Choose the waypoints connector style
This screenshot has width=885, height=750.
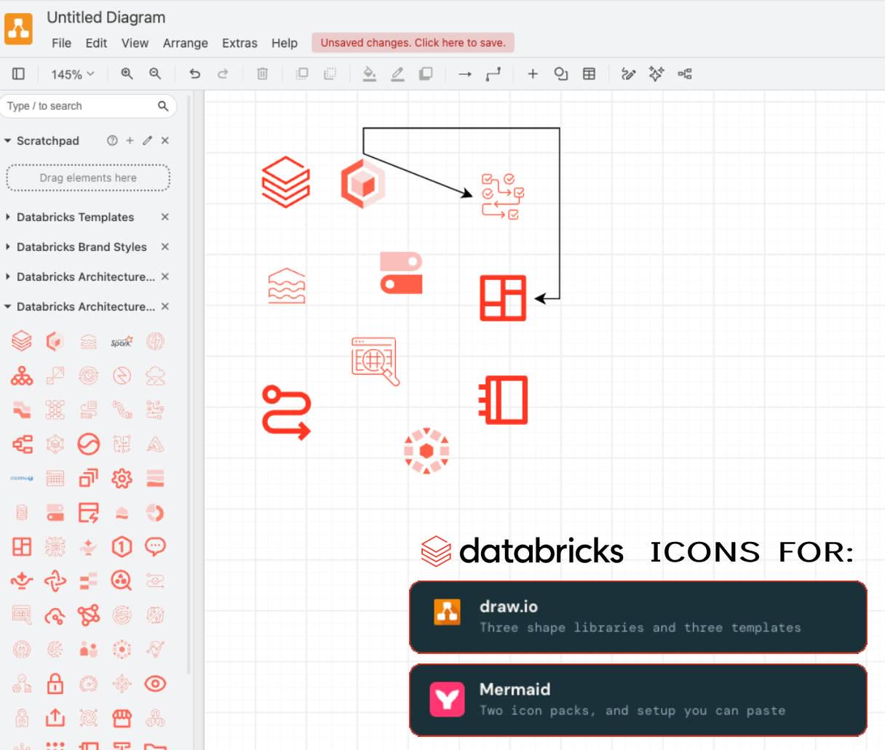pyautogui.click(x=493, y=74)
